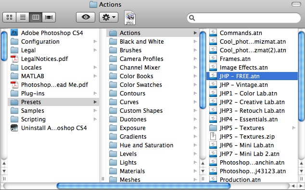Select the JHP – FREE.atn file

252,76
